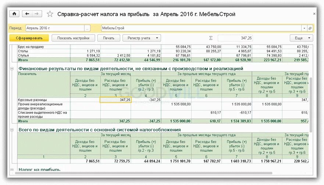The image size is (324, 185).
Task: Select the Столы row label
Action: tap(23, 51)
